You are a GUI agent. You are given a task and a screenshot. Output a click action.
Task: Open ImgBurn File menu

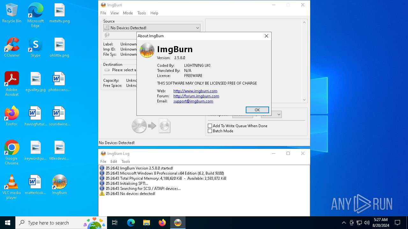coord(103,13)
